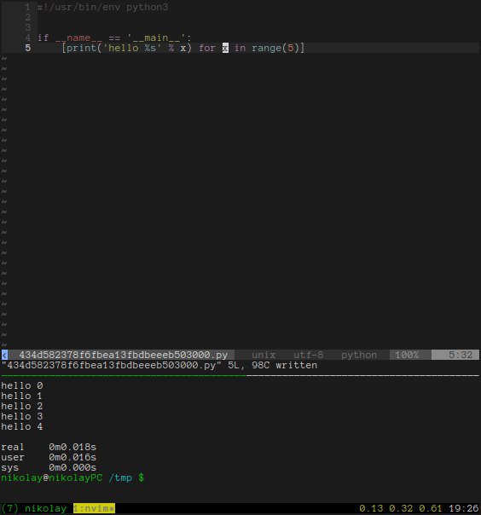
Task: Click the 'hello 2' output line
Action: [22, 406]
